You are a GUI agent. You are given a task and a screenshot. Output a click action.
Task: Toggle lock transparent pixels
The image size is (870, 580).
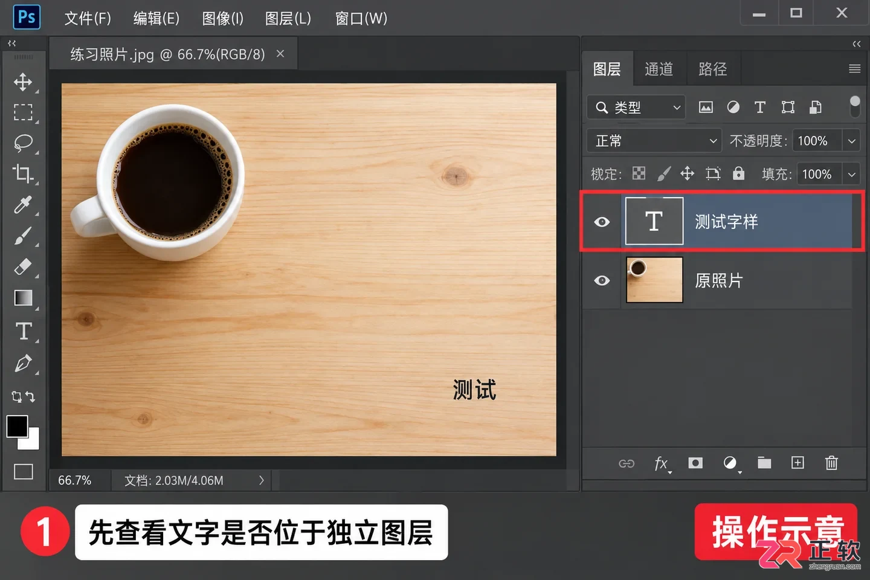(x=639, y=174)
